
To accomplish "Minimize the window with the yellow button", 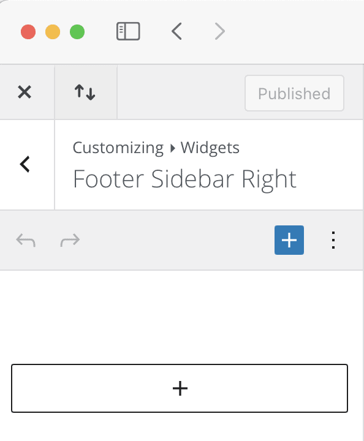I will tap(53, 32).
